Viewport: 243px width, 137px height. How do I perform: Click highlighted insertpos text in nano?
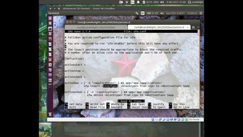pyautogui.click(x=110, y=86)
